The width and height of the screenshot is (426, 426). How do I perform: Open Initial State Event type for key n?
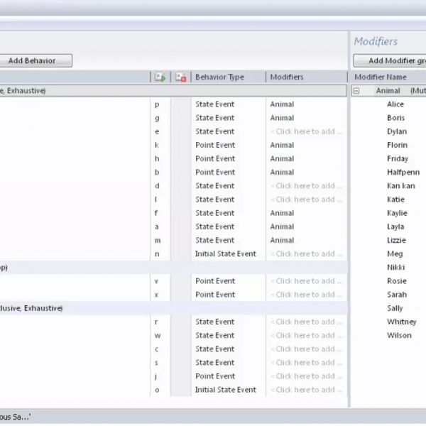point(226,254)
